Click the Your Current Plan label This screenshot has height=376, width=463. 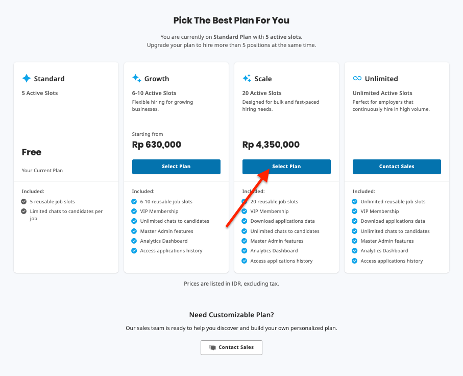[42, 171]
